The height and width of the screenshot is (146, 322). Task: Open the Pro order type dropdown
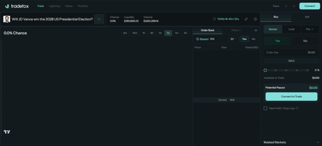(310, 29)
